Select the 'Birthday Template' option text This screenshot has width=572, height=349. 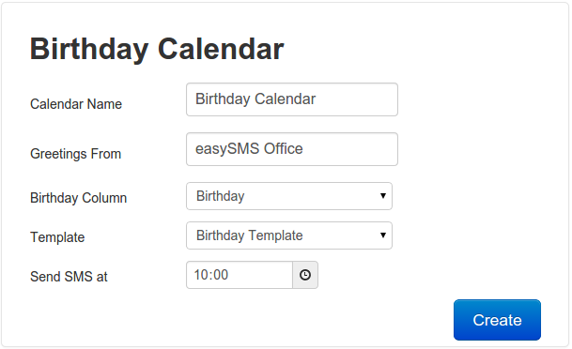250,235
